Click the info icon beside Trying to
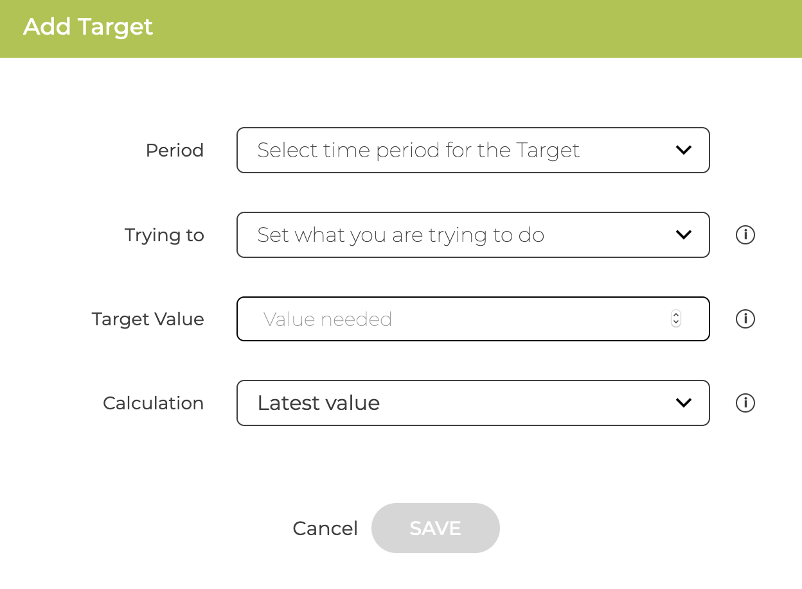 (x=745, y=235)
